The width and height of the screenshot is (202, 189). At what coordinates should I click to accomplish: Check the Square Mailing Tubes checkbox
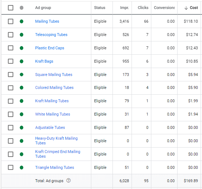click(10, 75)
